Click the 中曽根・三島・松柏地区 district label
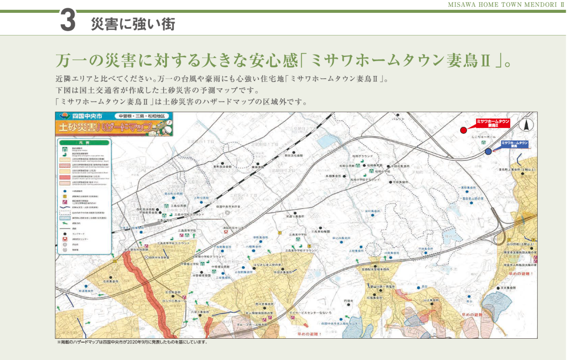The width and height of the screenshot is (567, 360). click(x=143, y=116)
